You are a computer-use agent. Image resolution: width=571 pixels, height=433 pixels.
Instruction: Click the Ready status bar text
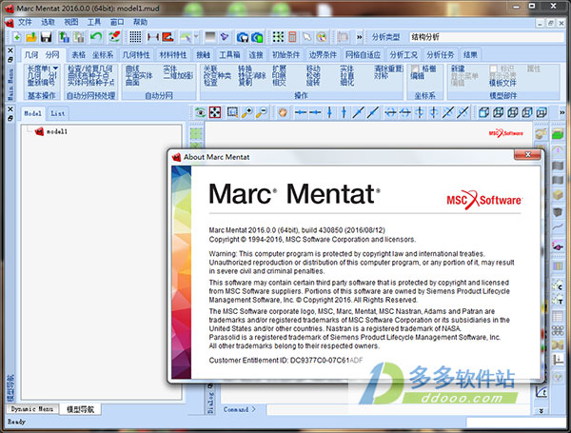coord(17,422)
